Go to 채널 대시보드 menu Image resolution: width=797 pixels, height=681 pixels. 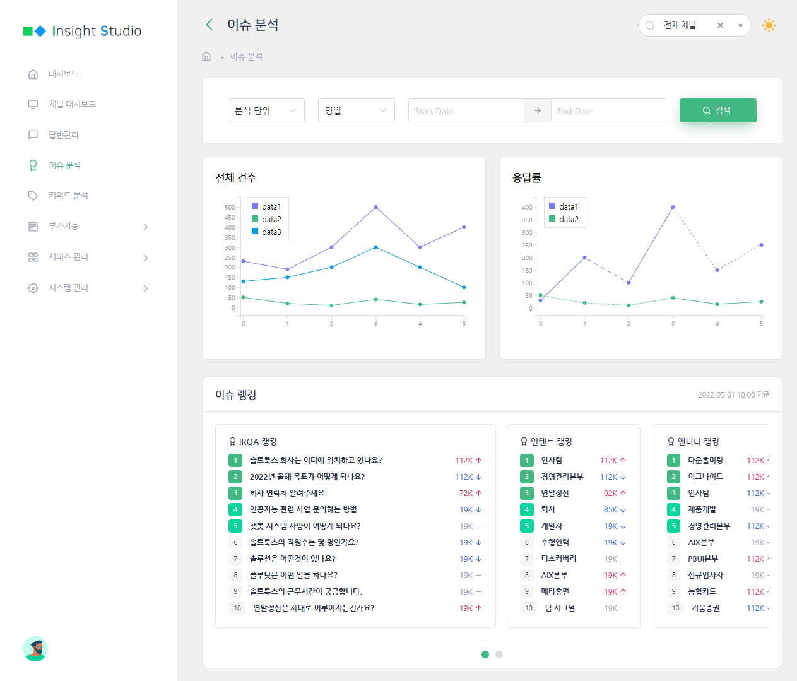72,104
